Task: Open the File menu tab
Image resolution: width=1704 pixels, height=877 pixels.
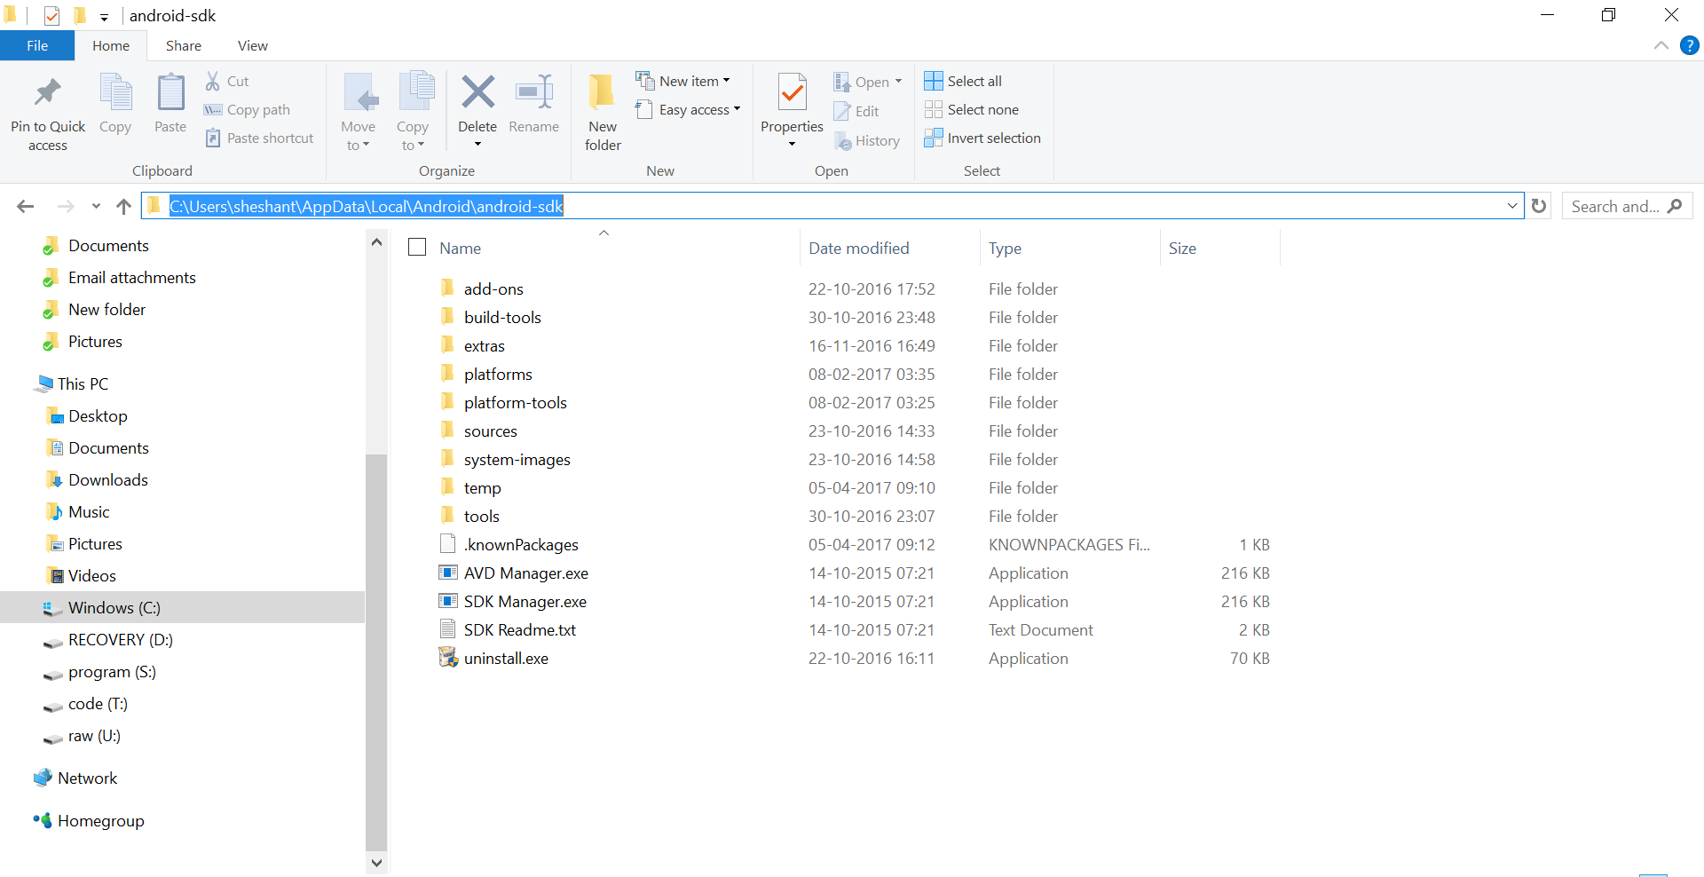Action: (x=37, y=46)
